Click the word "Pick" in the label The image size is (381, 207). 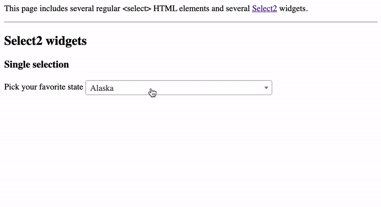tap(12, 87)
